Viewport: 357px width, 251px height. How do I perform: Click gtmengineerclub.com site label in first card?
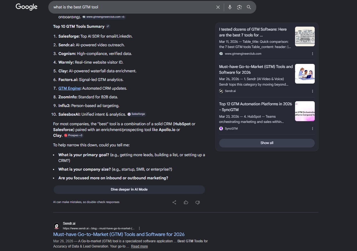click(x=243, y=53)
